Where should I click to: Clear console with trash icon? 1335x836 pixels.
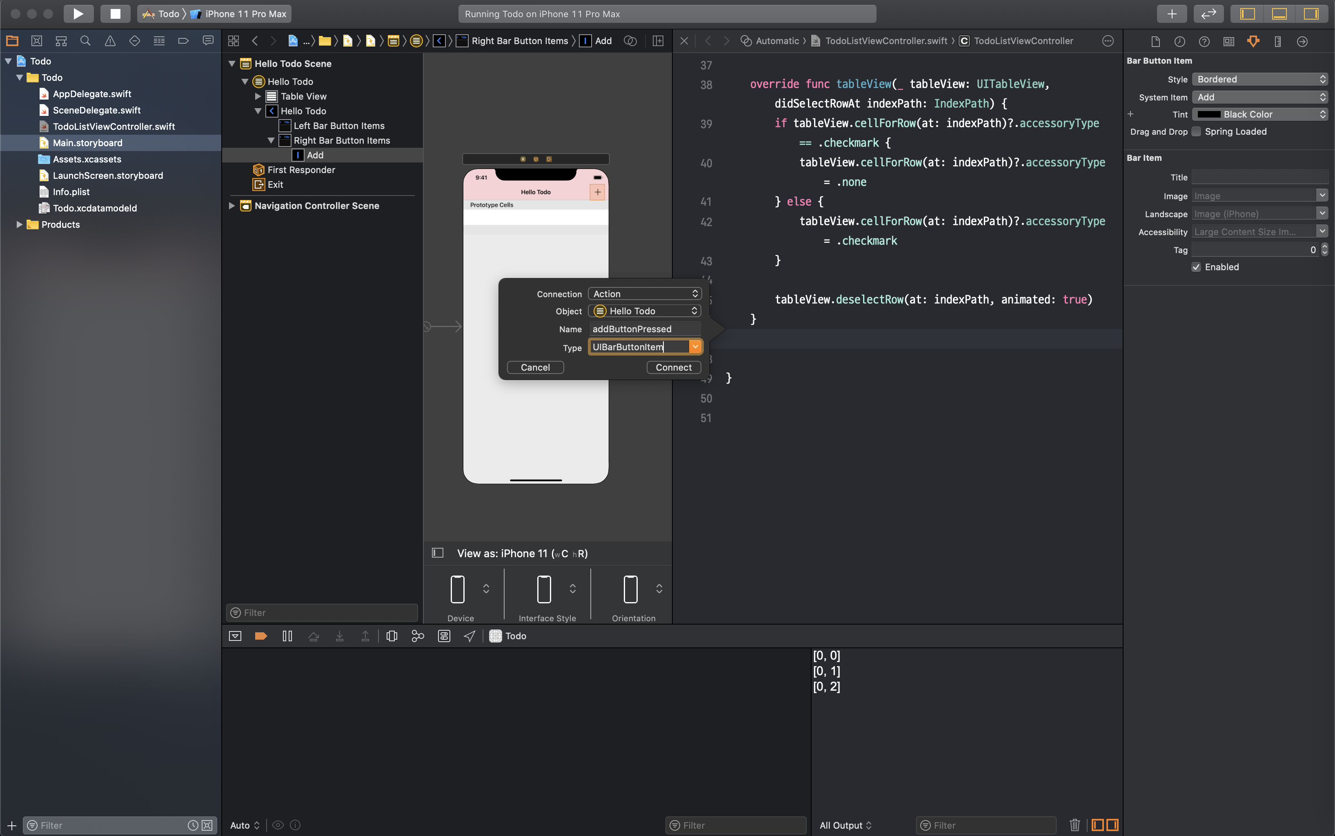[x=1074, y=825]
